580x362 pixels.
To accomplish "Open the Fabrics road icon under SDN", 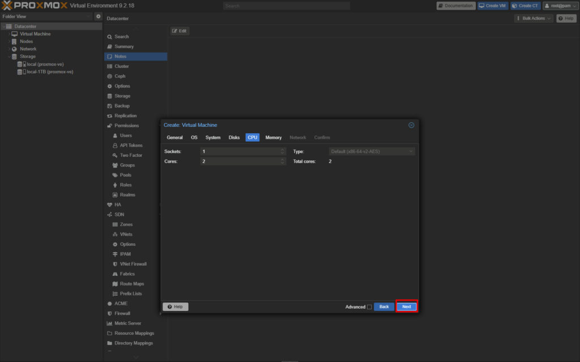I will (x=115, y=274).
